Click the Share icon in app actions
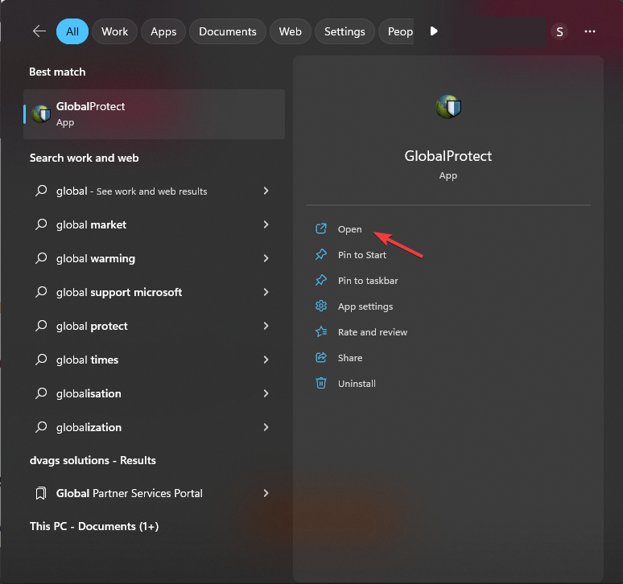 point(321,358)
